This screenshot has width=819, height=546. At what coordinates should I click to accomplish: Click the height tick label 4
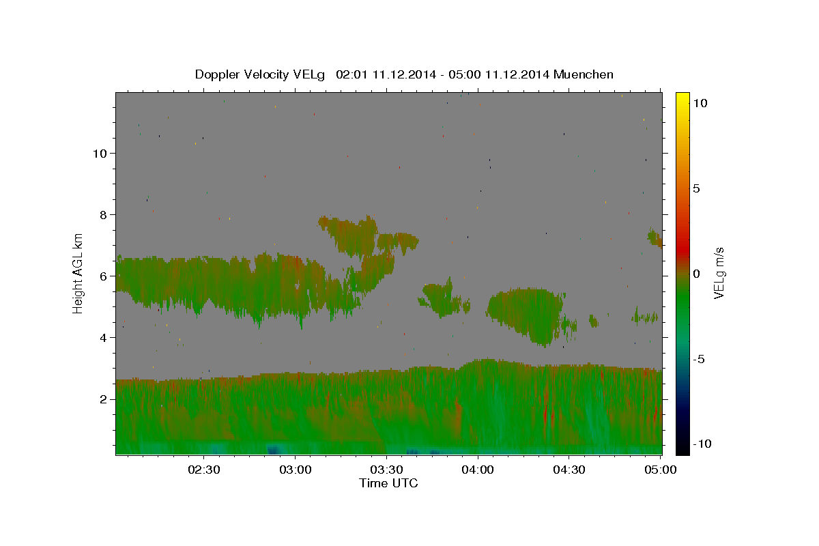coord(102,337)
